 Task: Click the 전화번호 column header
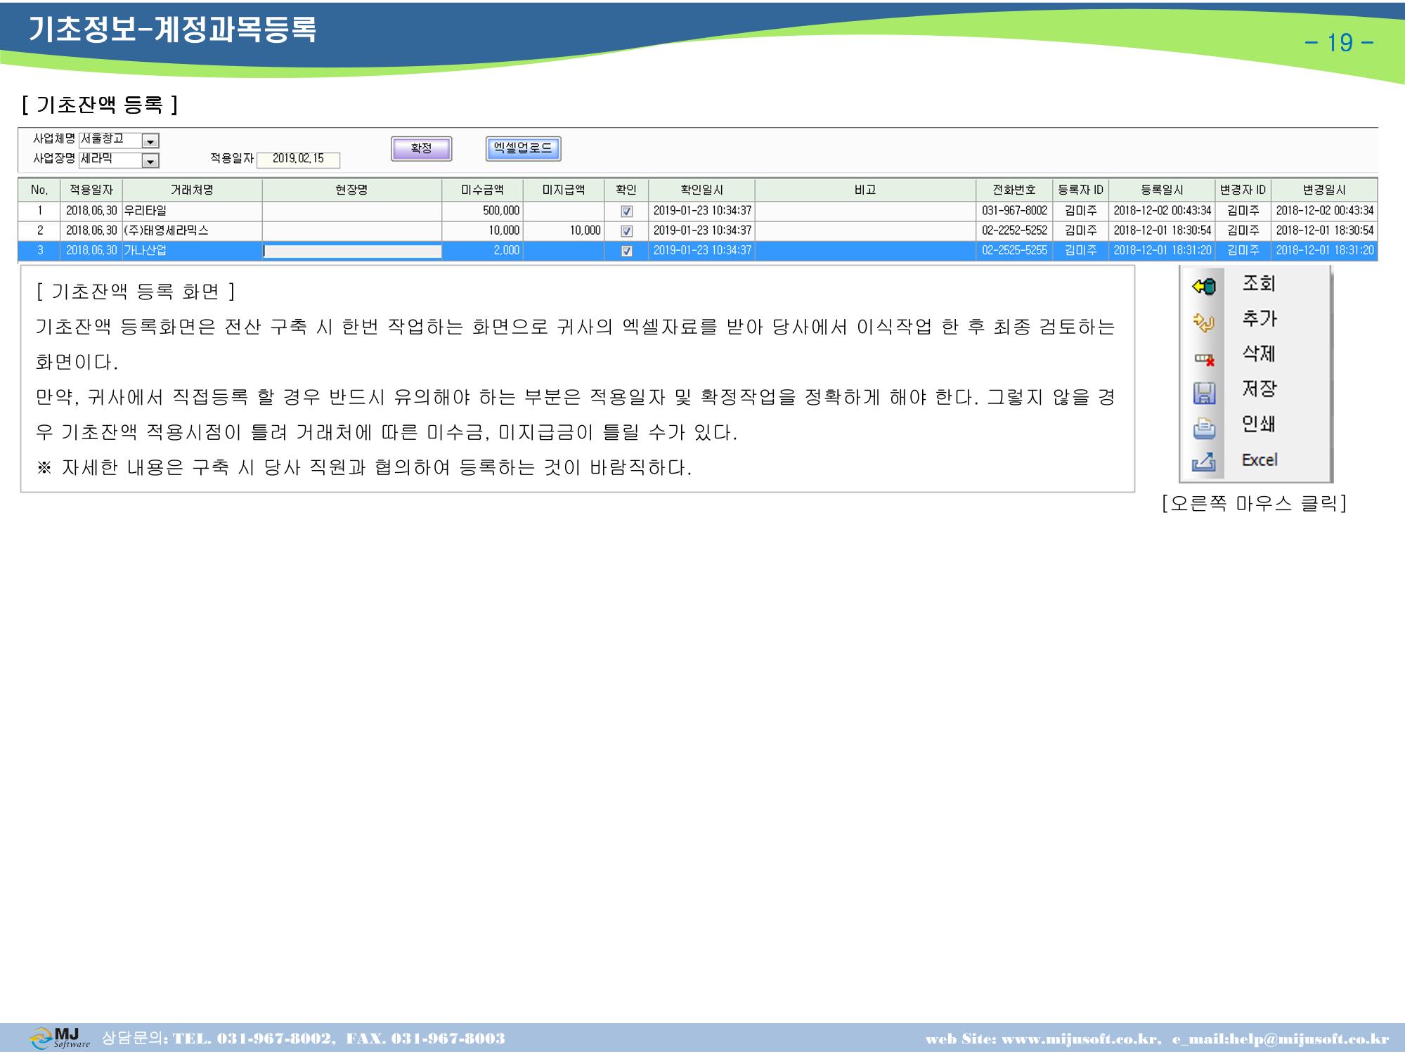point(1014,190)
